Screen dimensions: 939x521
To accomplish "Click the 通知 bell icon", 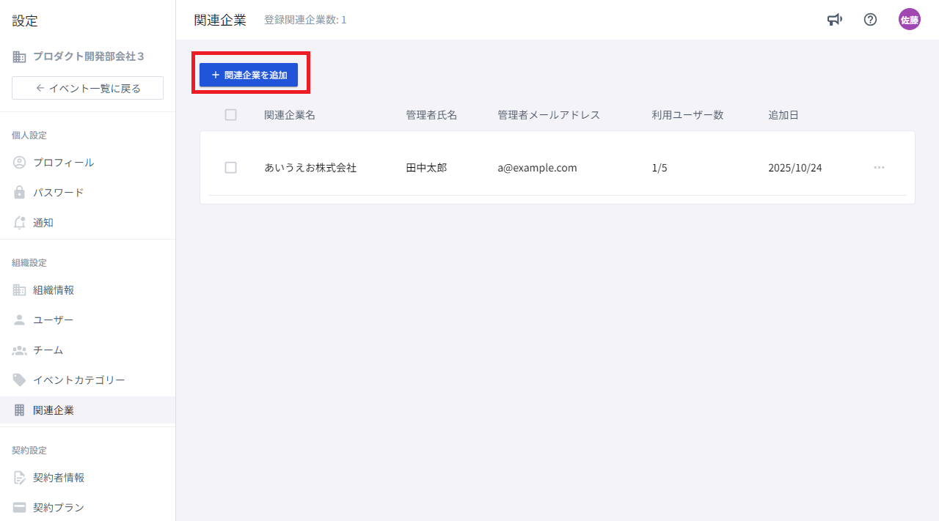I will (20, 223).
